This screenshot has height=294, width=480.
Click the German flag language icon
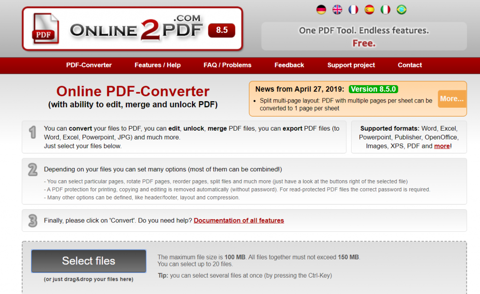321,10
